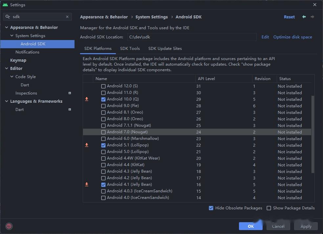The width and height of the screenshot is (323, 234).
Task: Click download icon beside Android 10.0 (Q)
Action: coord(87,99)
